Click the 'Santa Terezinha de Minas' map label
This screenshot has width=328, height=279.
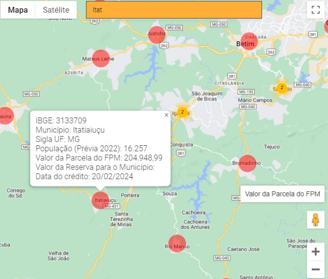tap(121, 219)
